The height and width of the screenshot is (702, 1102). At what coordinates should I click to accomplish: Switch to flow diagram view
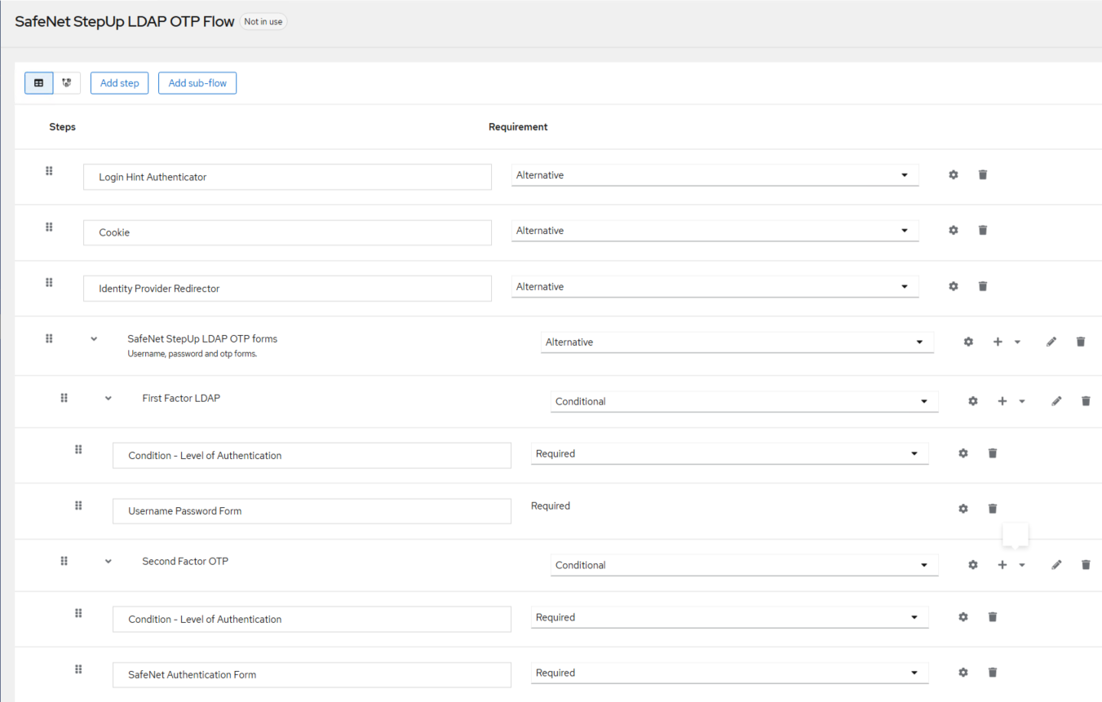[x=67, y=83]
